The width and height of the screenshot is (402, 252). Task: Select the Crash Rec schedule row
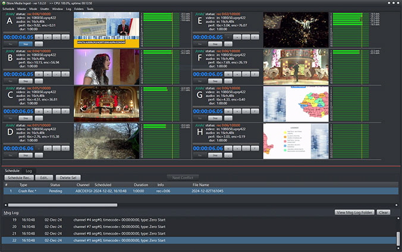pyautogui.click(x=201, y=191)
